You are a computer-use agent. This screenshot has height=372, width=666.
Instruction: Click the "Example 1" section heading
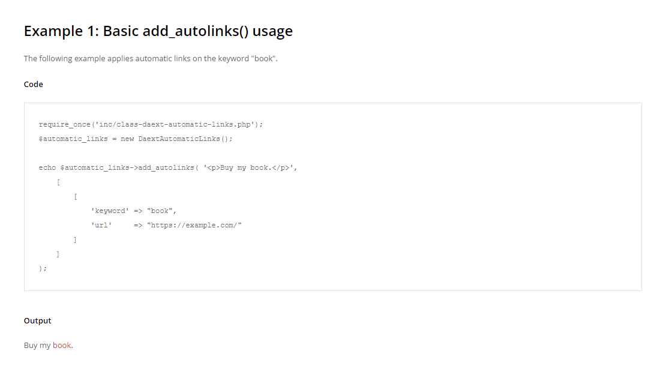pyautogui.click(x=158, y=31)
